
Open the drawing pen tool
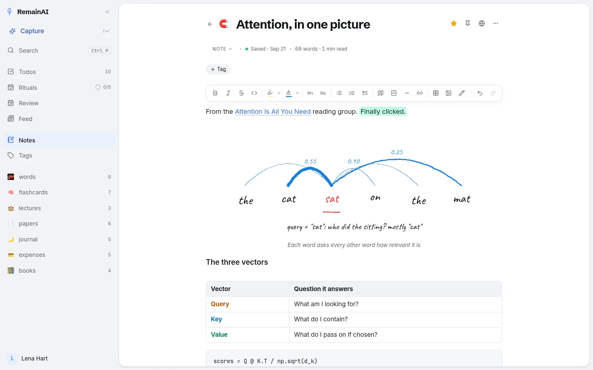pos(462,93)
